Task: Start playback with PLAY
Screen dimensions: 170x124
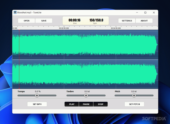Action: [x=72, y=104]
